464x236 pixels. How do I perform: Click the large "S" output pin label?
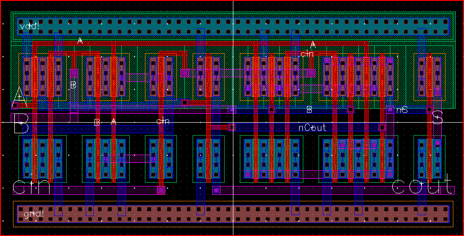click(x=438, y=117)
